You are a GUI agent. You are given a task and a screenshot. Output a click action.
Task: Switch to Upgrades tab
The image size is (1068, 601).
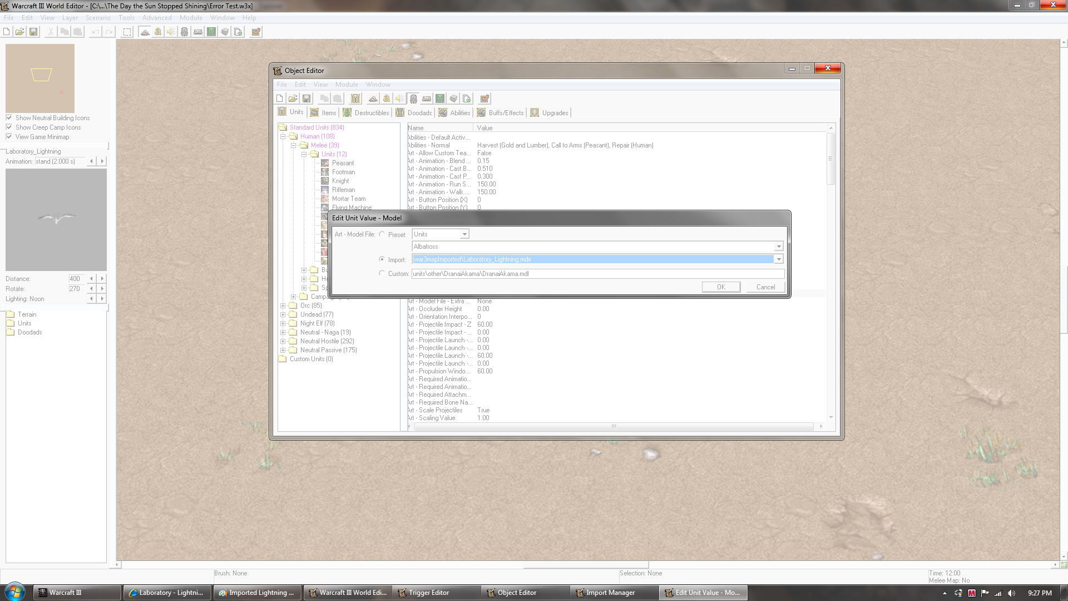coord(549,112)
